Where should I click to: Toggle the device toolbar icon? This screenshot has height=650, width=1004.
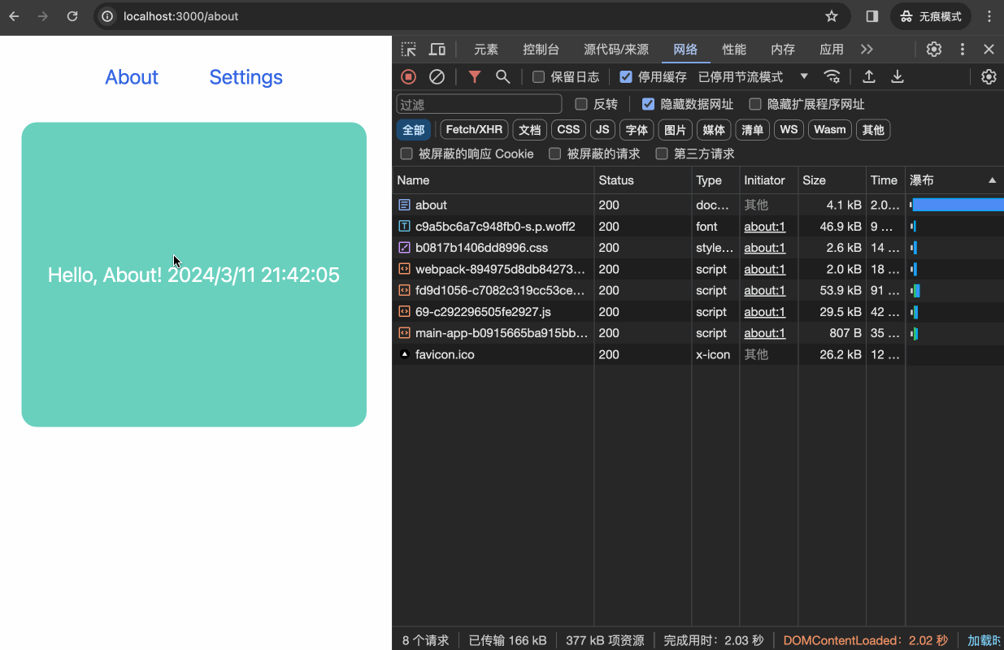pyautogui.click(x=437, y=49)
